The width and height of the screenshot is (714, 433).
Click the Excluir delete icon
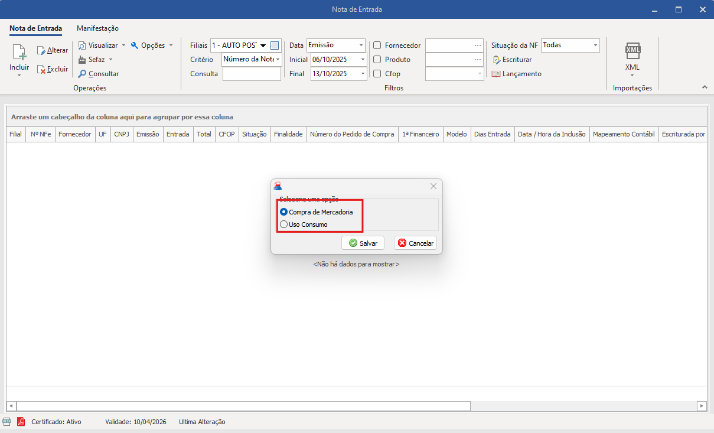41,69
